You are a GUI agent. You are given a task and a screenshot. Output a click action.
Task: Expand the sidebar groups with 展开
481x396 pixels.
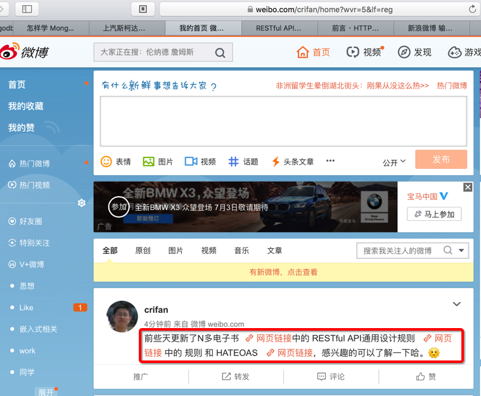point(46,392)
